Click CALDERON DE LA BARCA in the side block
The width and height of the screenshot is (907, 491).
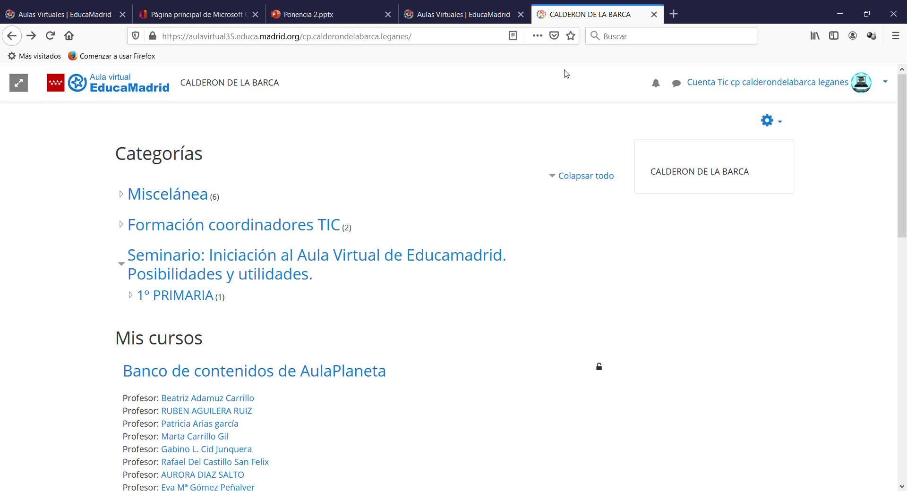pos(700,171)
